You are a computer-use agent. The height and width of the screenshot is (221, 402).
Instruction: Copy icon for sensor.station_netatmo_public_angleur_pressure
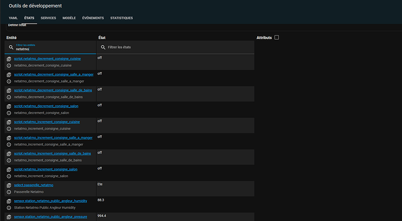9,217
